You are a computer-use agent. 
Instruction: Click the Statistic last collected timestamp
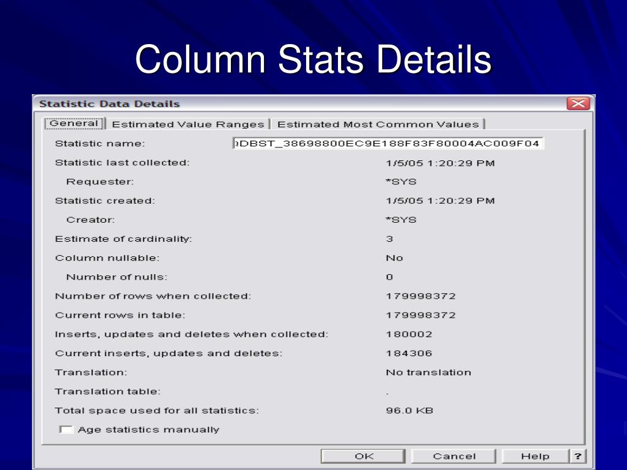click(440, 163)
